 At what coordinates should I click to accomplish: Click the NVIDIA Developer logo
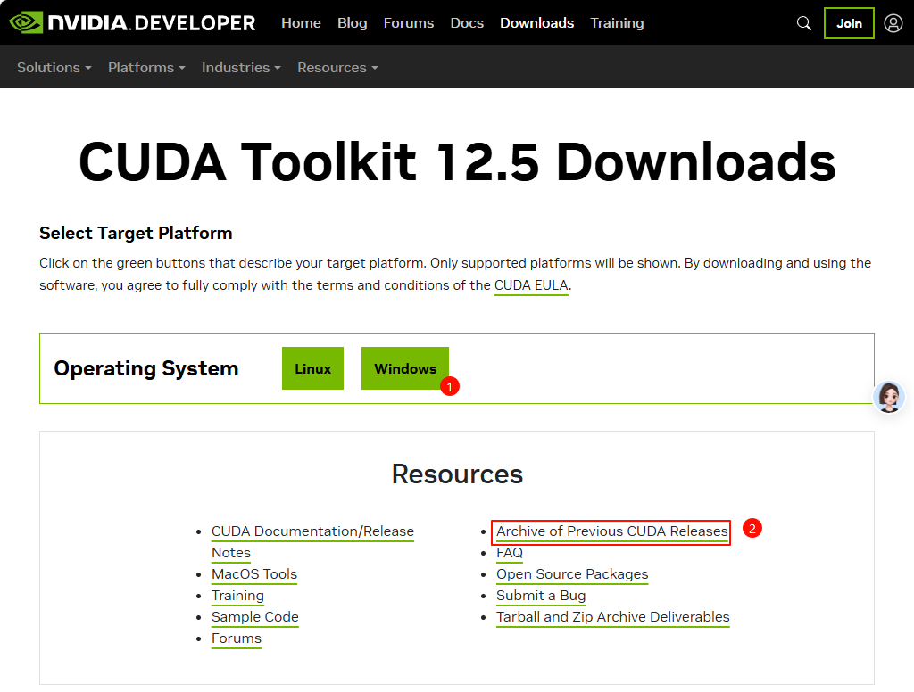(x=132, y=22)
